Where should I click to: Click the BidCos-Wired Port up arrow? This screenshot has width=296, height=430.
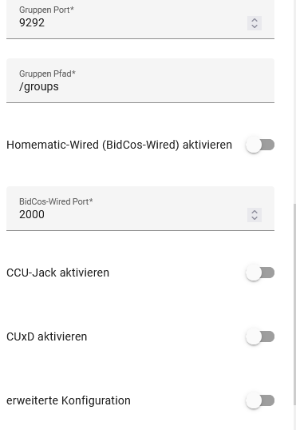pos(255,212)
